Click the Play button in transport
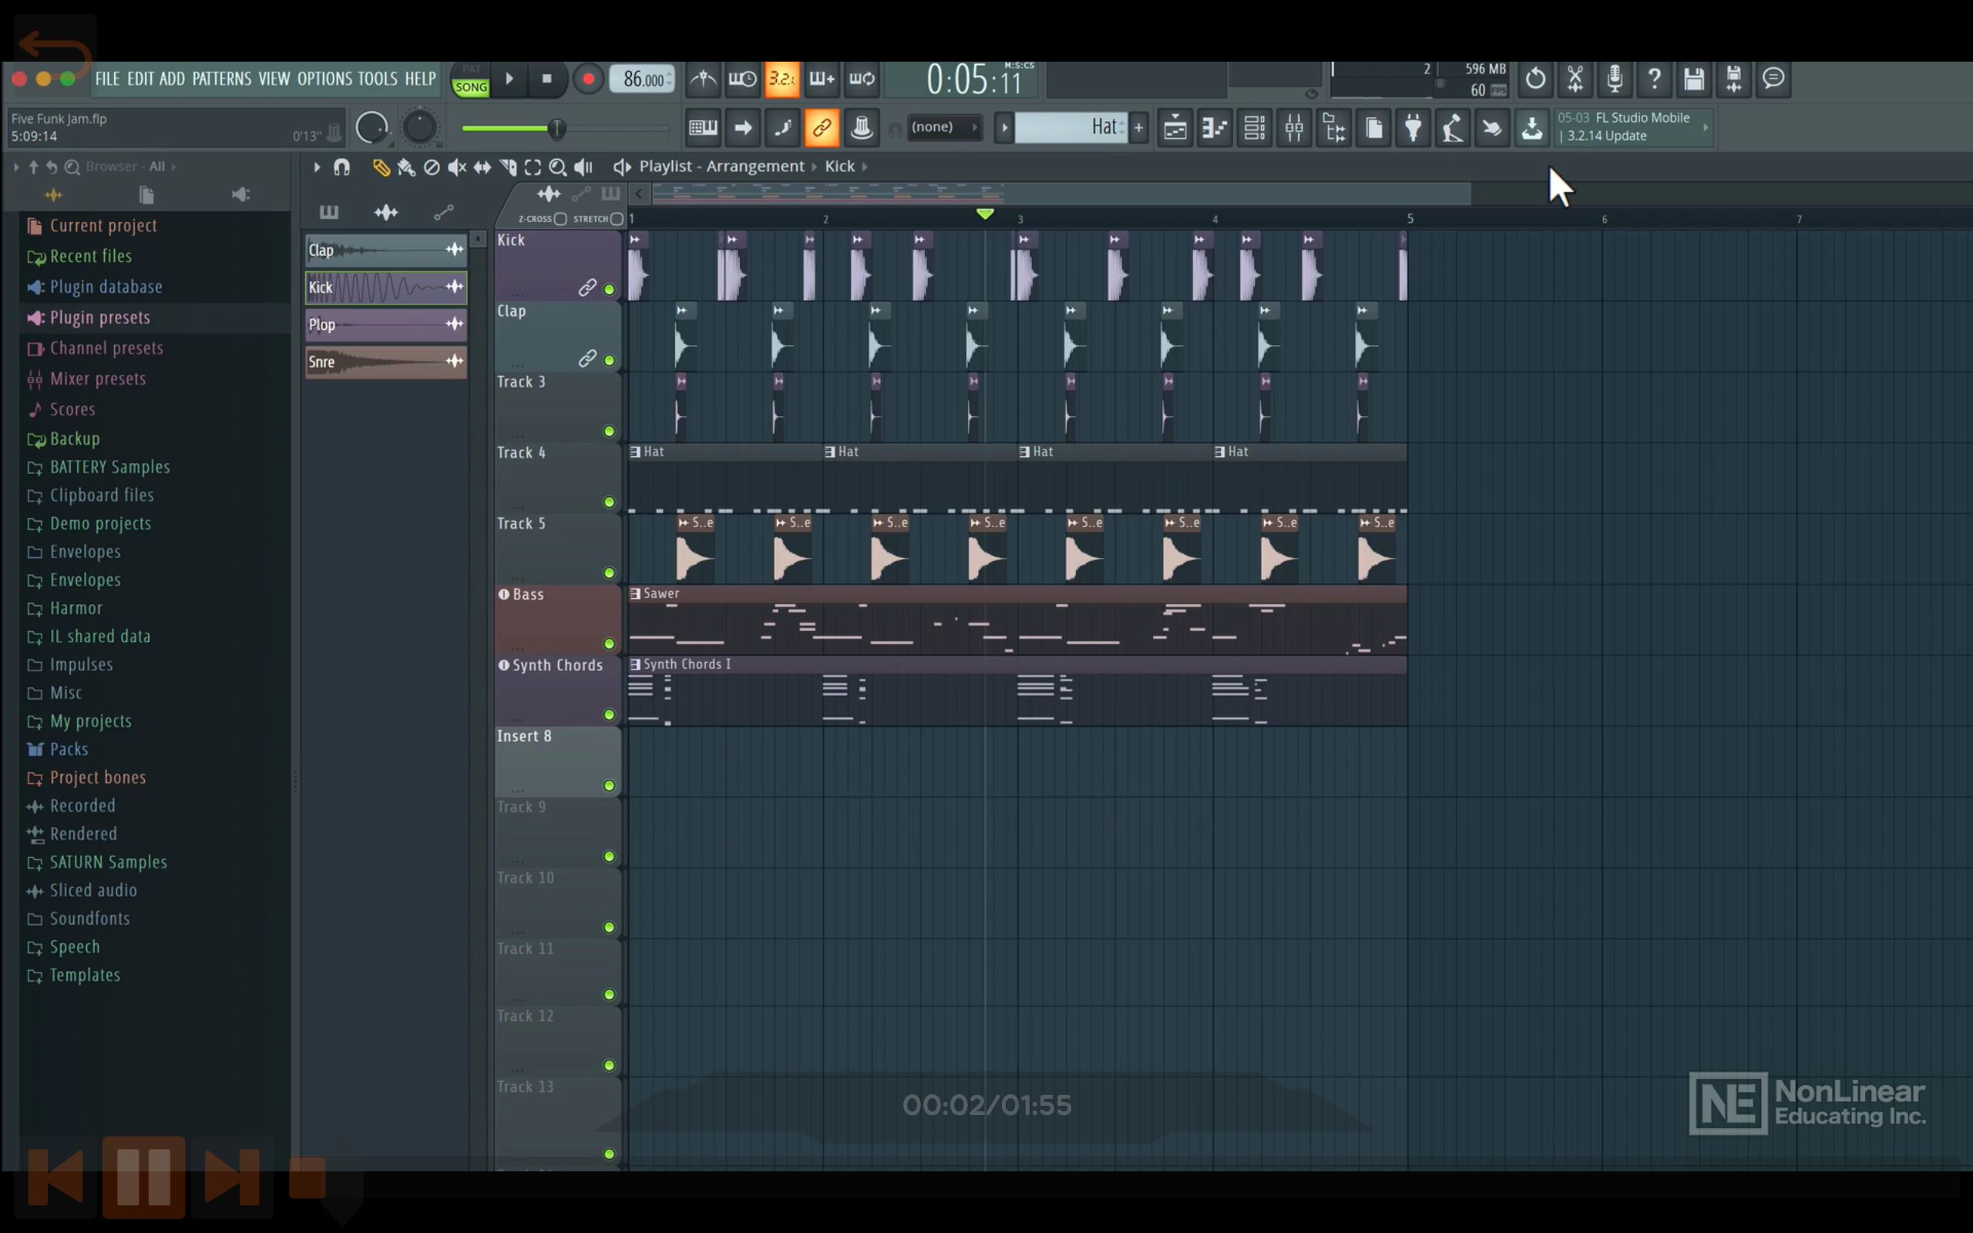This screenshot has width=1973, height=1233. tap(509, 79)
